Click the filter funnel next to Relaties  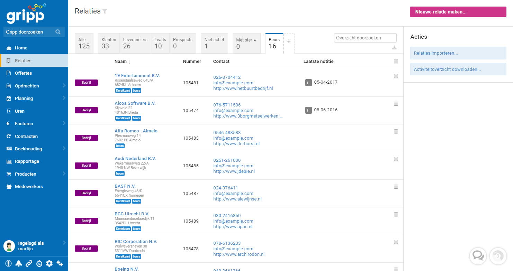[x=105, y=11]
